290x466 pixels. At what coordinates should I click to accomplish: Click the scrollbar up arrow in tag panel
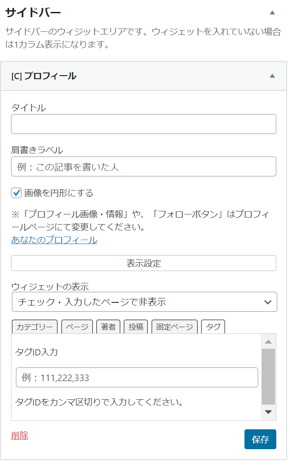click(268, 342)
